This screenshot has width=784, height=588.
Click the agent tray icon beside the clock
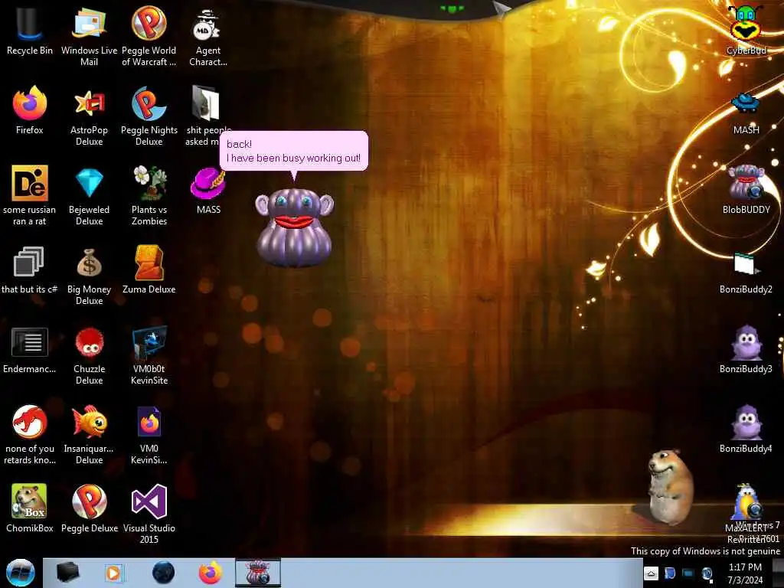click(707, 574)
